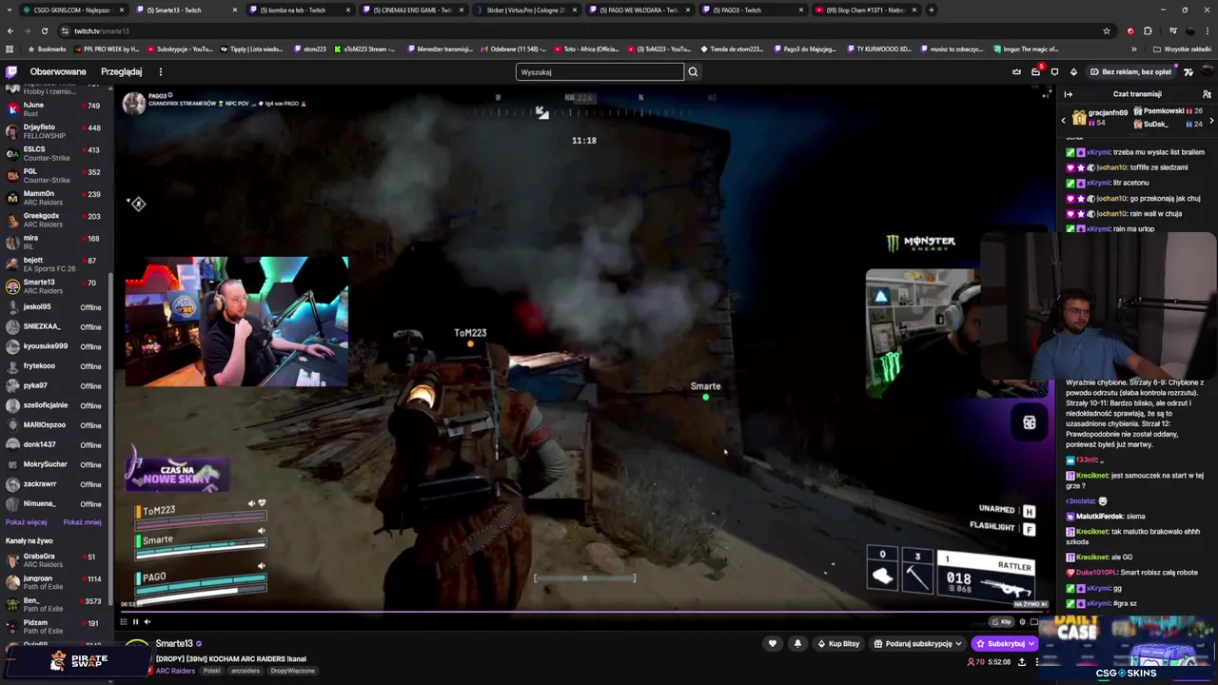Open the Greekgodx channel in sidebar
The height and width of the screenshot is (685, 1218).
57,220
